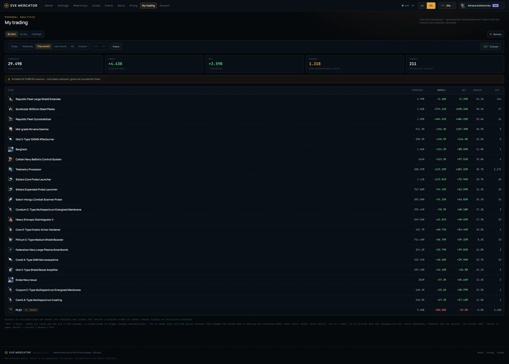509x364 pixels.
Task: Go to What to buy page
Action: click(80, 6)
